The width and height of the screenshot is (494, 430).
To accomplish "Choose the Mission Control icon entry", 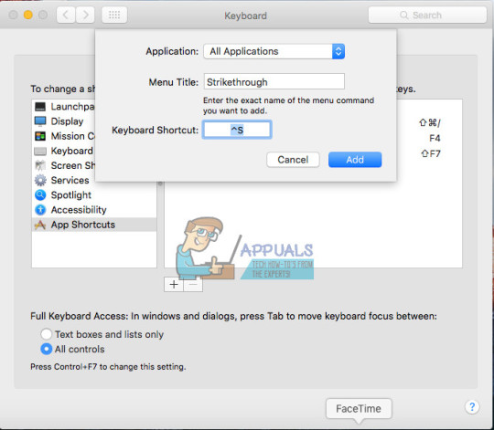I will pyautogui.click(x=40, y=136).
